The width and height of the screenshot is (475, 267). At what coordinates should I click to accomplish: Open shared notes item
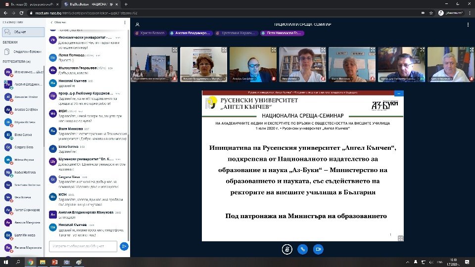coord(23,52)
